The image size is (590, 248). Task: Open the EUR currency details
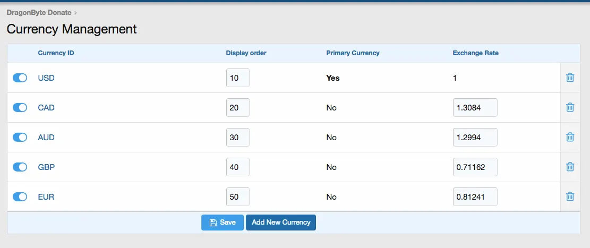pyautogui.click(x=46, y=197)
